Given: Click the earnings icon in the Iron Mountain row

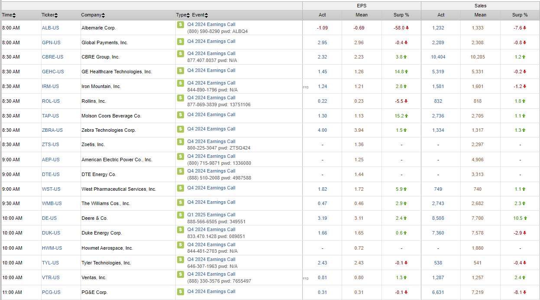Looking at the screenshot, I should click(x=181, y=83).
